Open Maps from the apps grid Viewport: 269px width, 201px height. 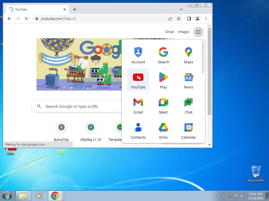pyautogui.click(x=189, y=55)
